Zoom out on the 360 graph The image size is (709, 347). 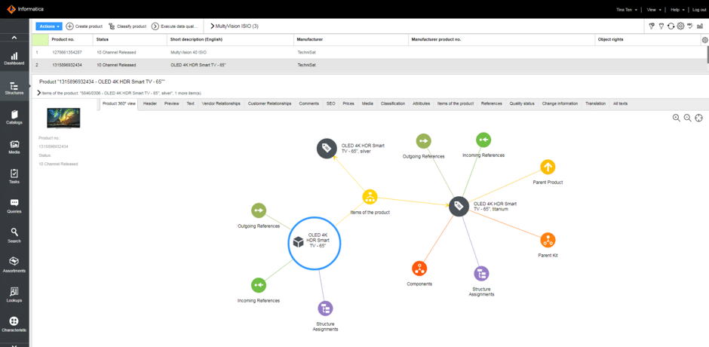point(687,118)
